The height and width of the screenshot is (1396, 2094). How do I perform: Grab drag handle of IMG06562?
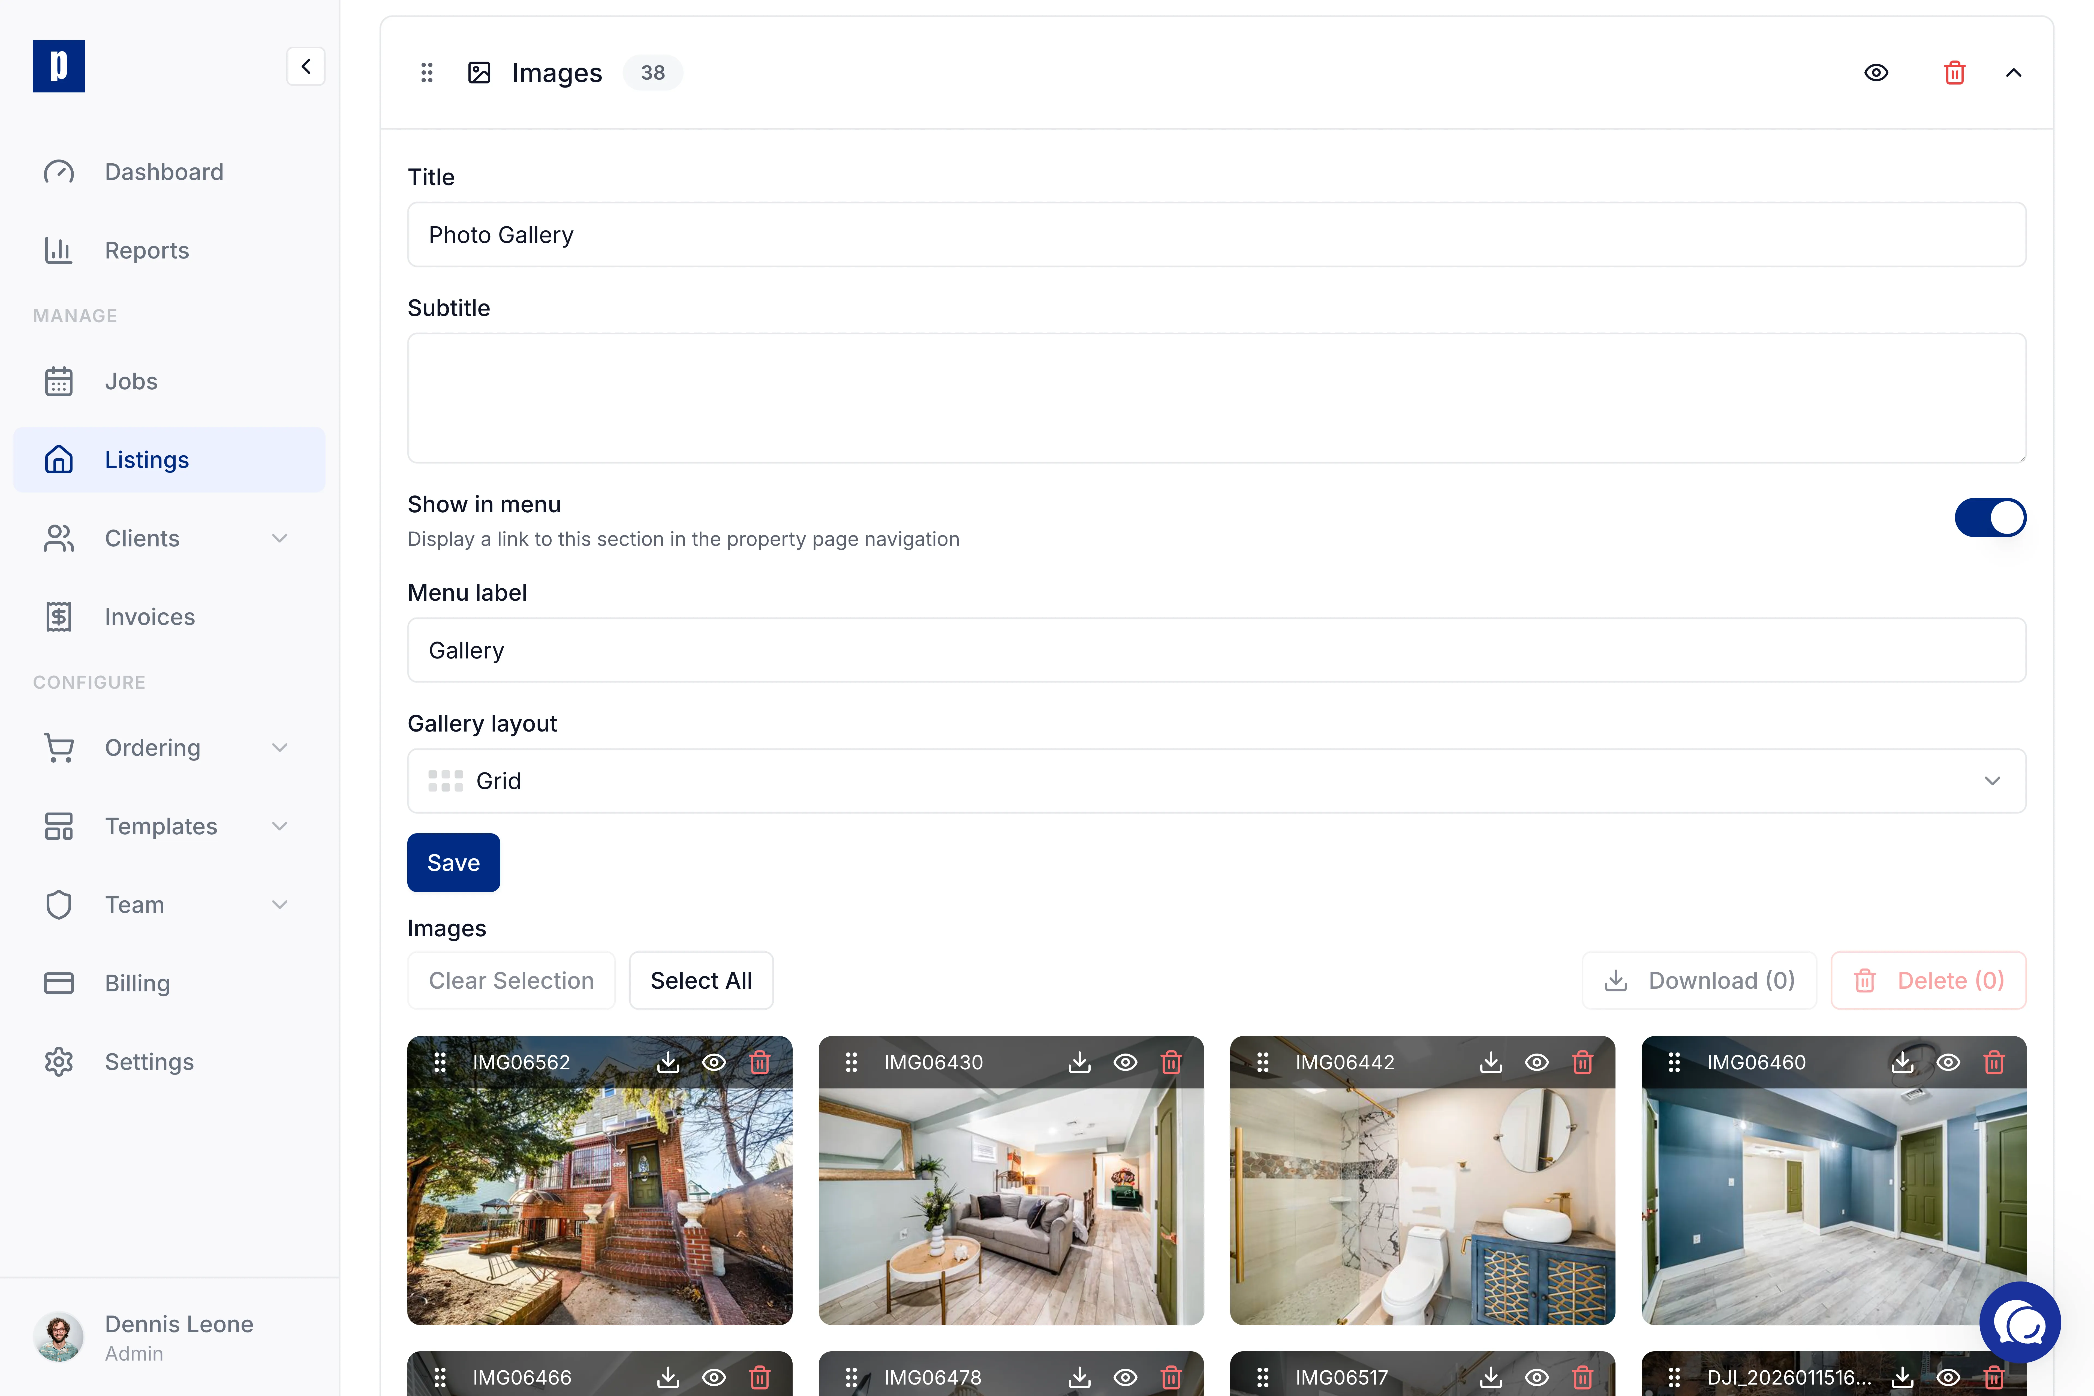(x=440, y=1062)
